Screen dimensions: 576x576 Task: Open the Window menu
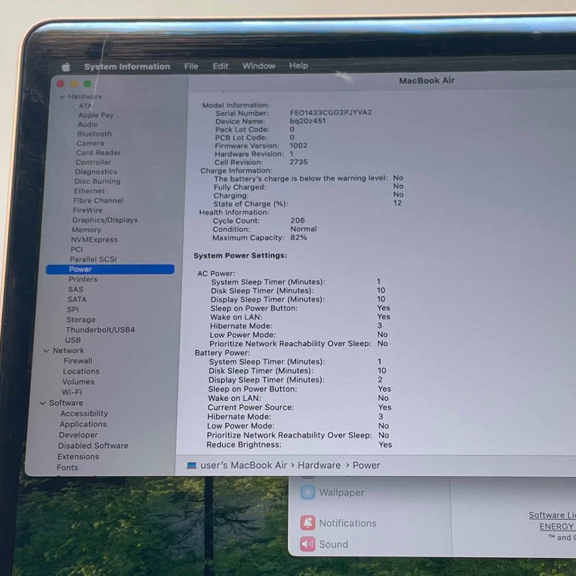[x=259, y=66]
